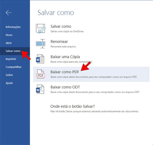Choose Abrir from the sidebar menu

[9, 43]
